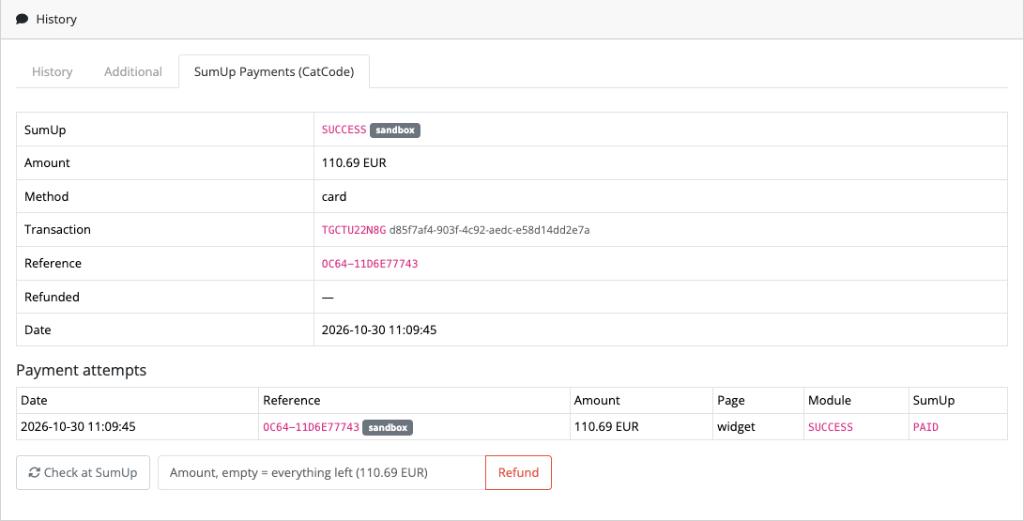Open the Additional tab
Screen dimensions: 1024x521
point(133,72)
